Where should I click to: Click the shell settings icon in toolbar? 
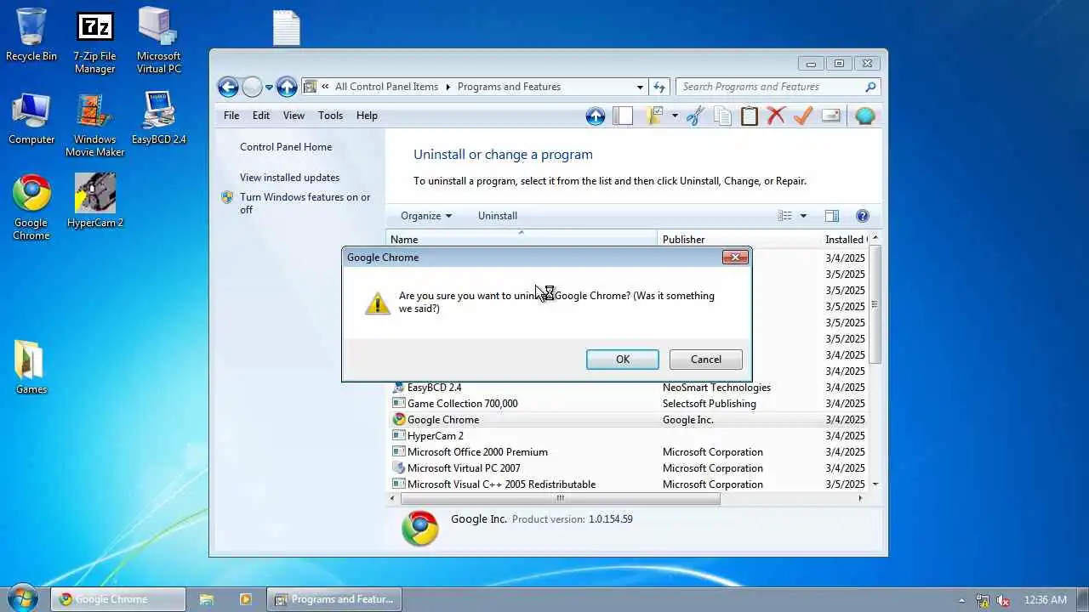(x=865, y=116)
